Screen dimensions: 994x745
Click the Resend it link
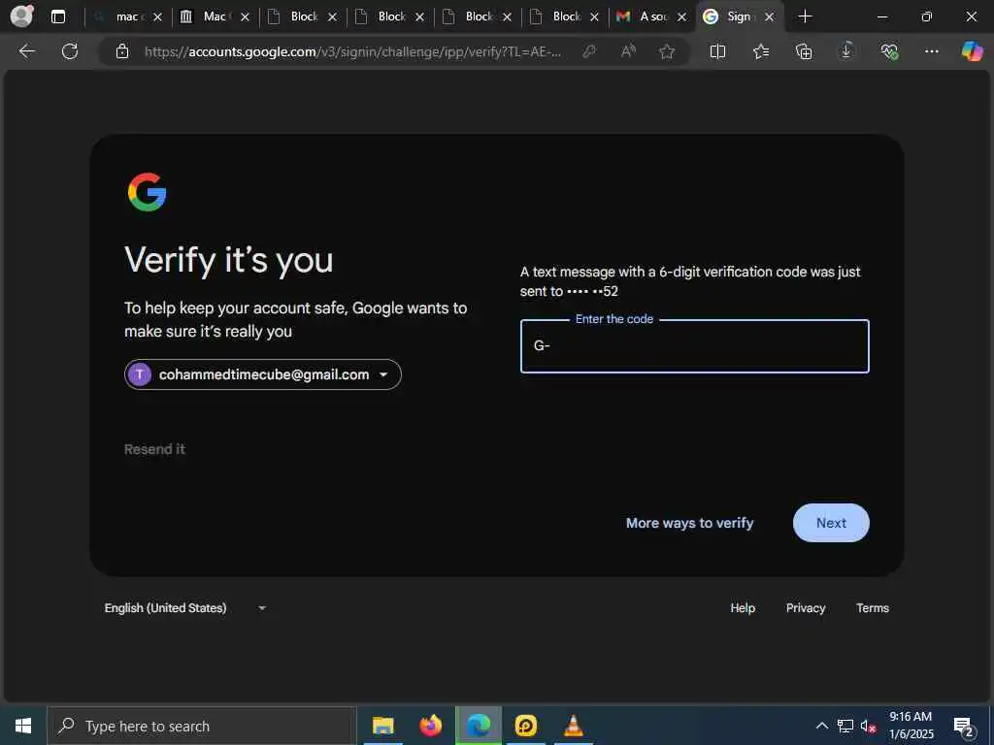tap(154, 449)
